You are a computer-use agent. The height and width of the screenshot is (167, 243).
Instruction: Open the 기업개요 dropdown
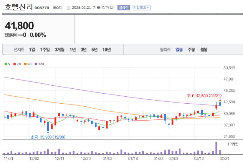point(141,8)
